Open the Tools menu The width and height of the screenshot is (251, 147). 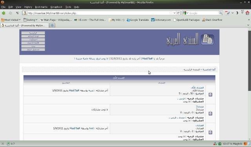pyautogui.click(x=68, y=7)
